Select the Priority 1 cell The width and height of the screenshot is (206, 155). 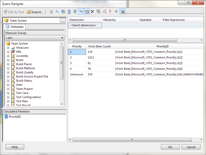77,52
